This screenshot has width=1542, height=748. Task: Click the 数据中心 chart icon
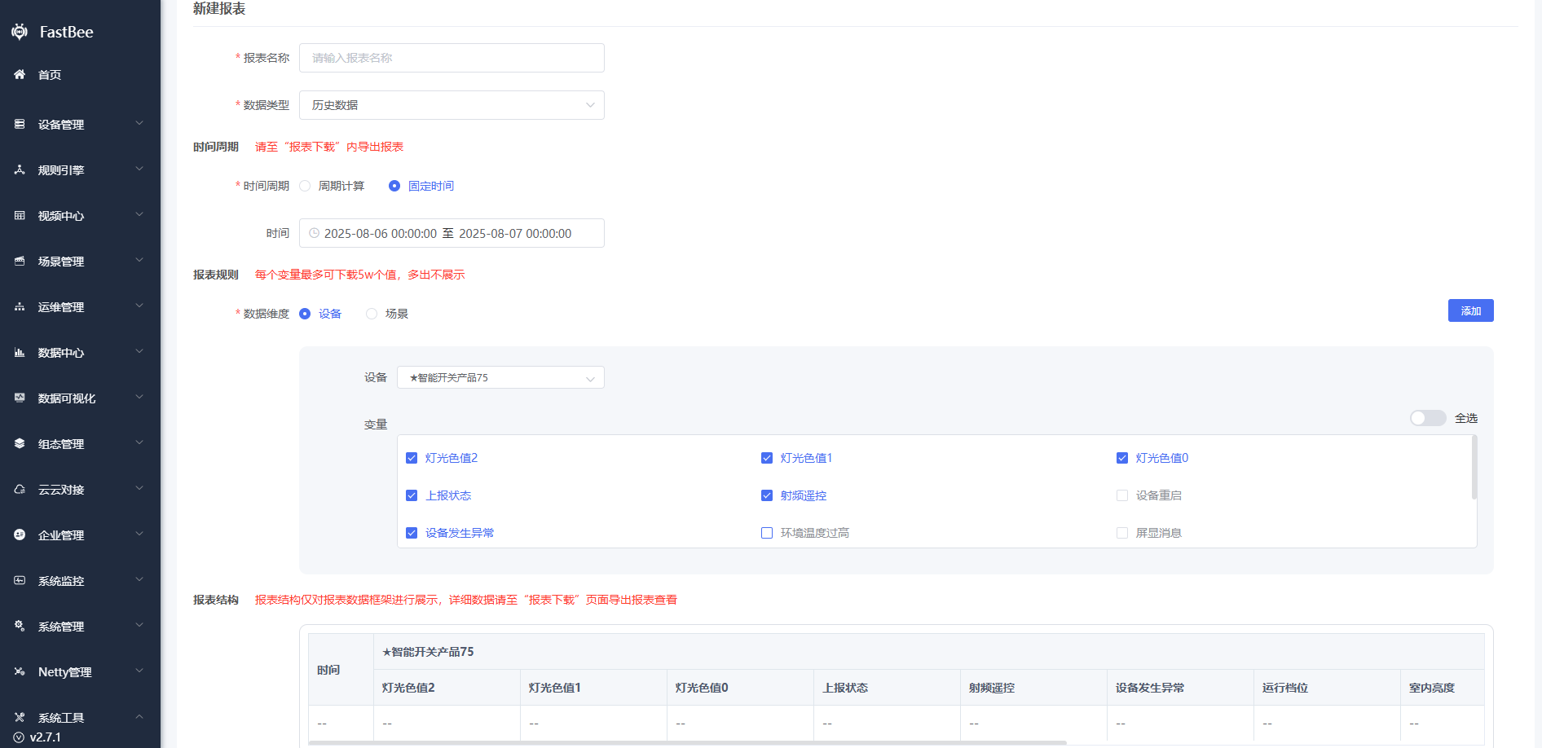point(20,352)
